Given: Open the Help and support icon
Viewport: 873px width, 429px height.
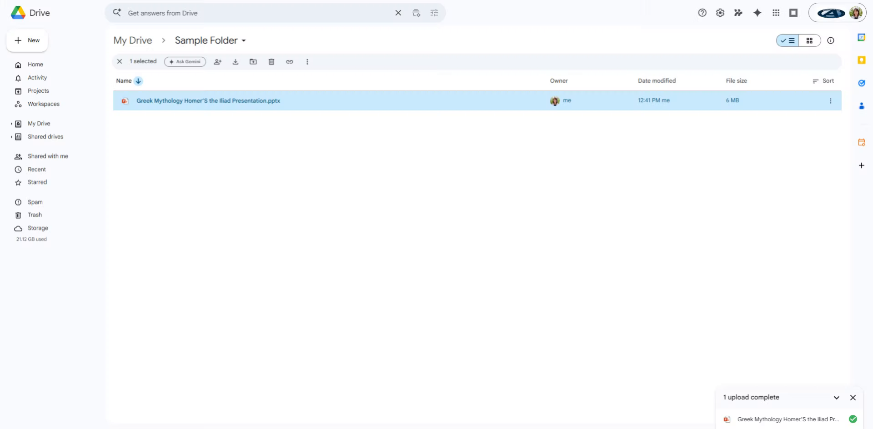Looking at the screenshot, I should tap(702, 13).
